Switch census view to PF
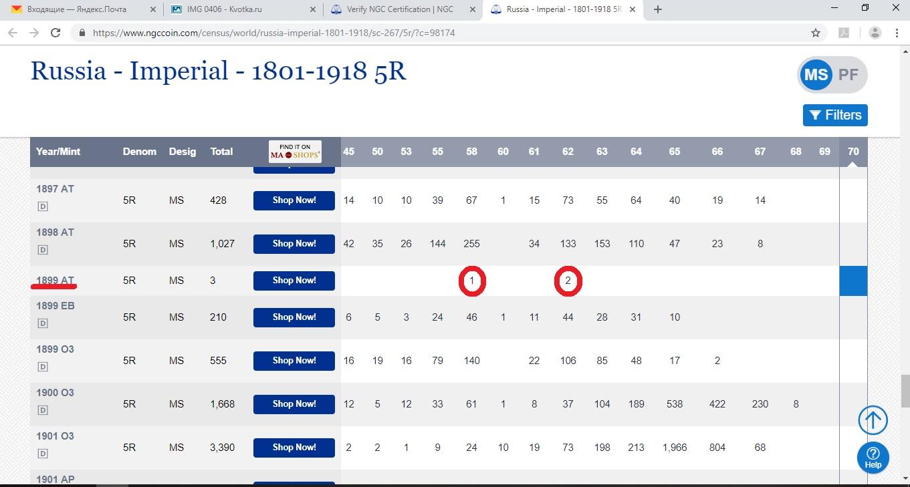 click(x=848, y=75)
